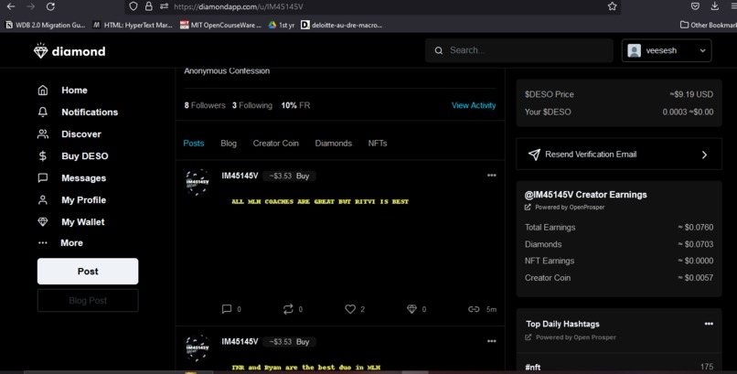Click IM45145V avatar on first post
Screen dimensions: 737x374
[198, 181]
